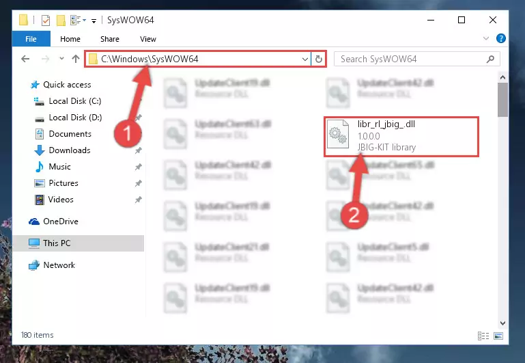525x363 pixels.
Task: Open Help with the question mark icon
Action: tap(501, 38)
